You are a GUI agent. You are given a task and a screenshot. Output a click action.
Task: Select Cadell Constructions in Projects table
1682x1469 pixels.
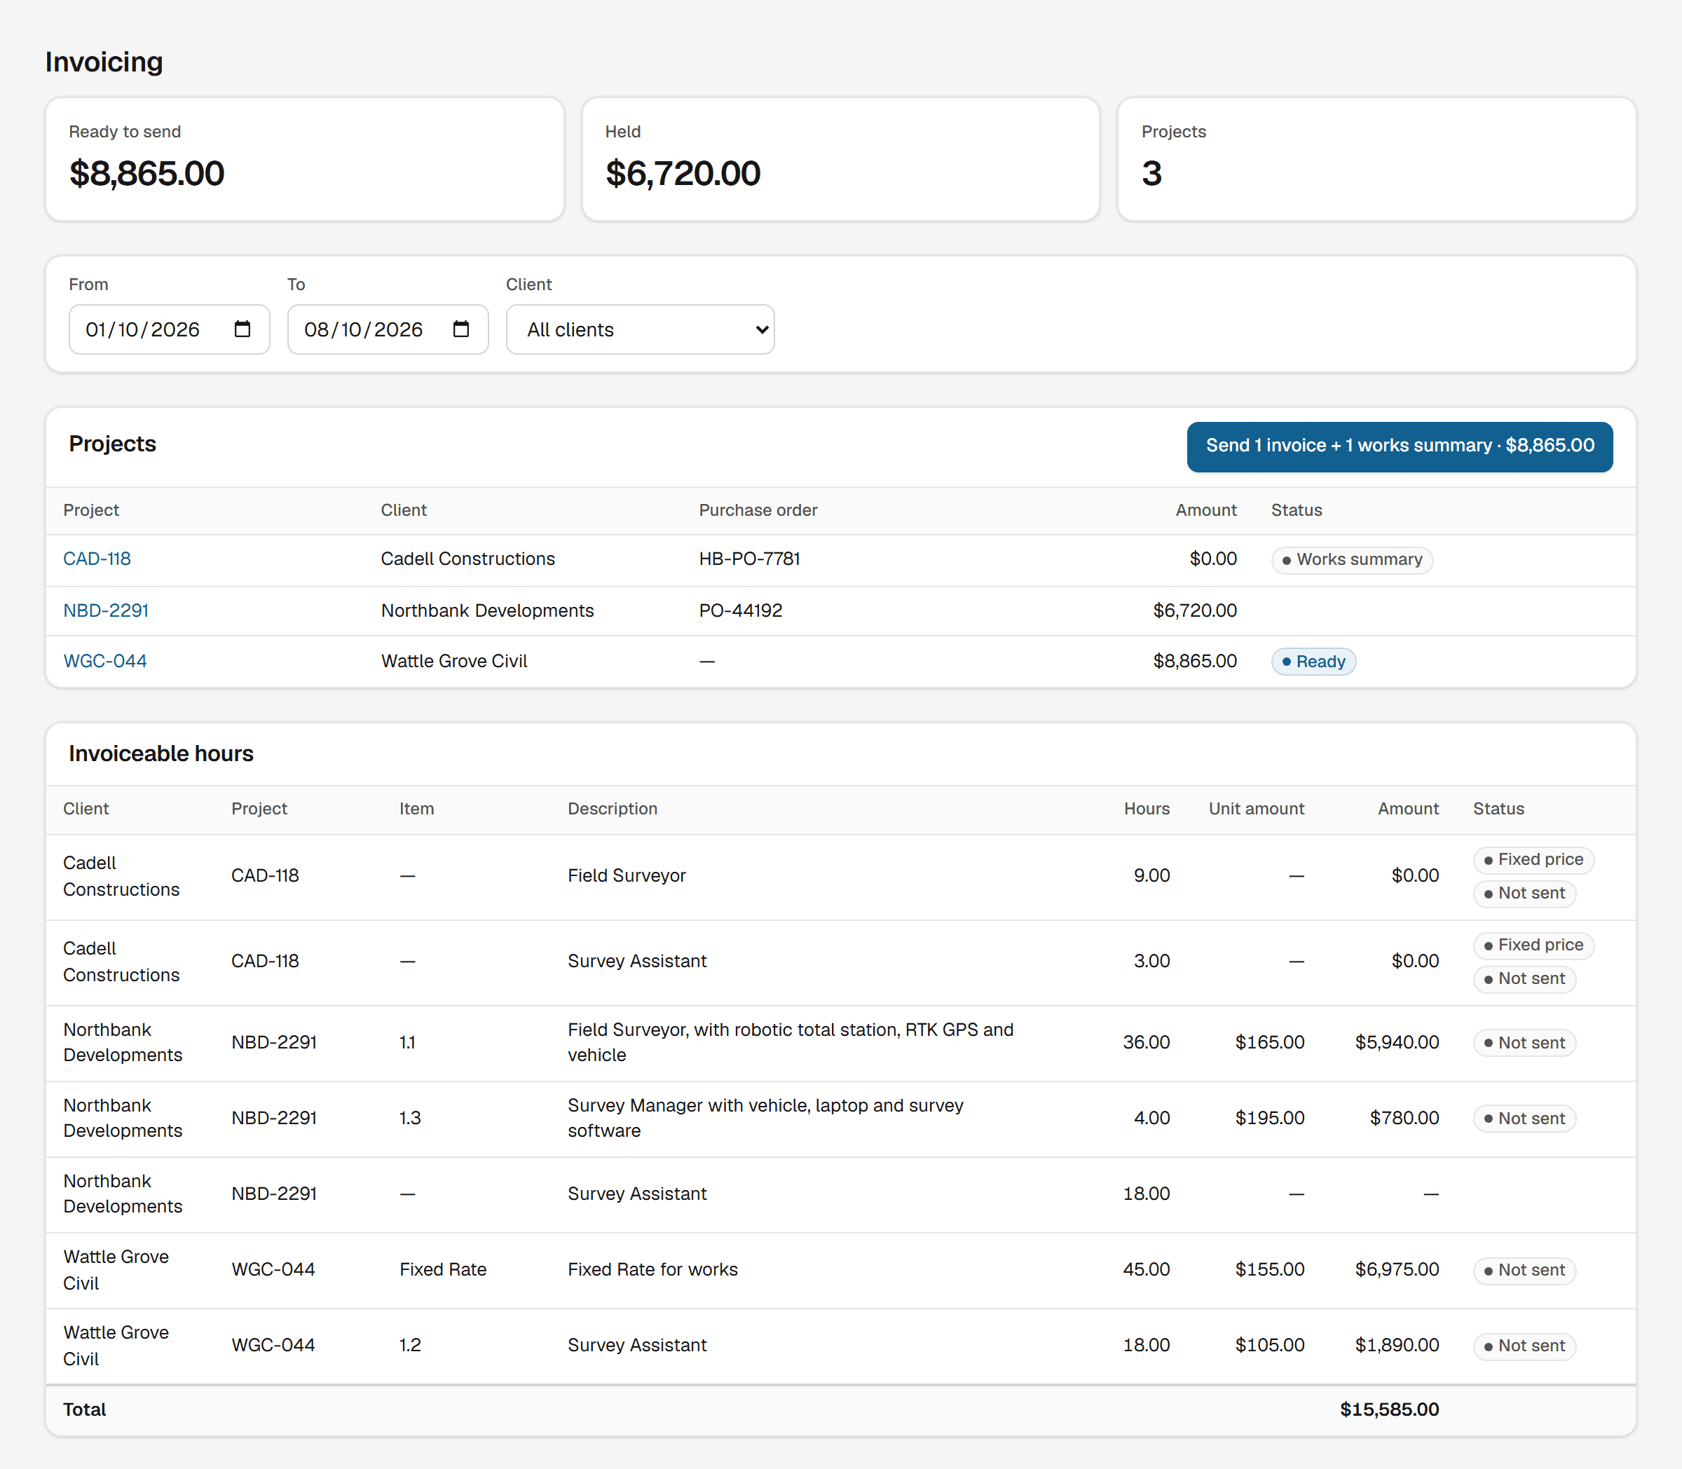(x=468, y=559)
